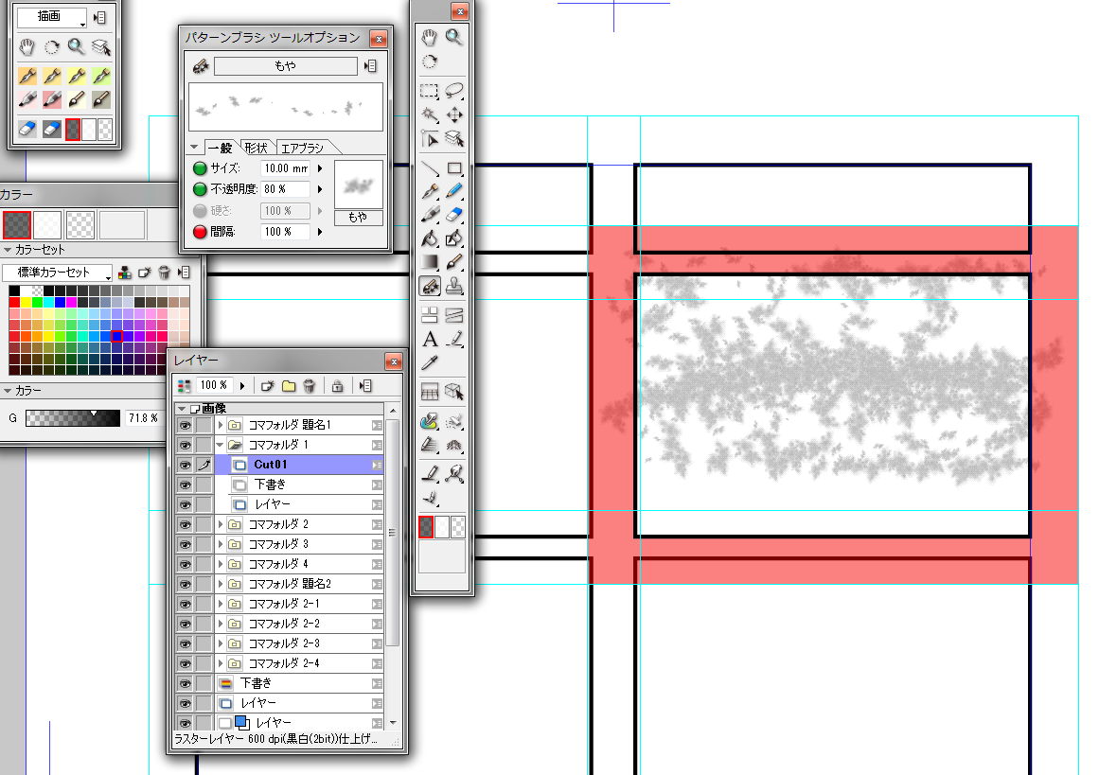Image resolution: width=1099 pixels, height=775 pixels.
Task: Select the Cut01 layer row
Action: pyautogui.click(x=298, y=465)
